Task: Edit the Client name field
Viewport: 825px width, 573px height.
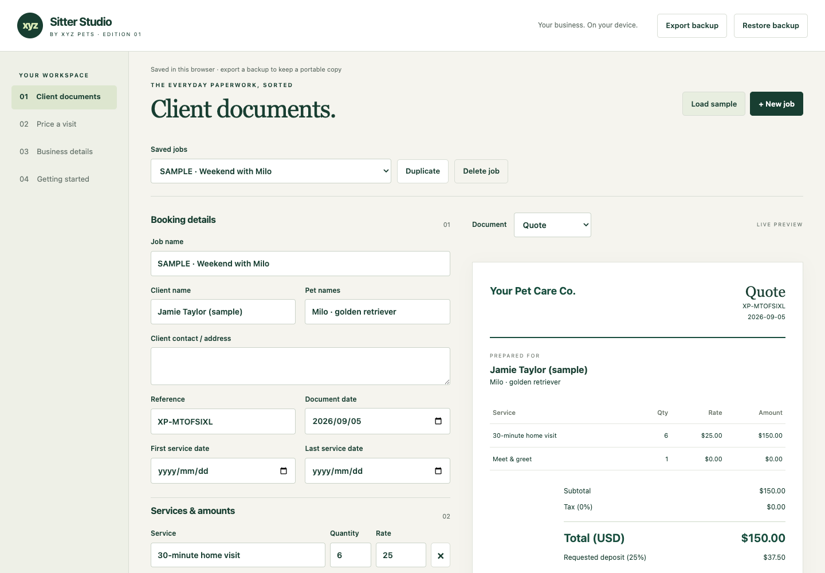Action: (x=223, y=312)
